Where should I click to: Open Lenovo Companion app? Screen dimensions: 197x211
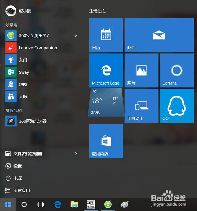(42, 48)
